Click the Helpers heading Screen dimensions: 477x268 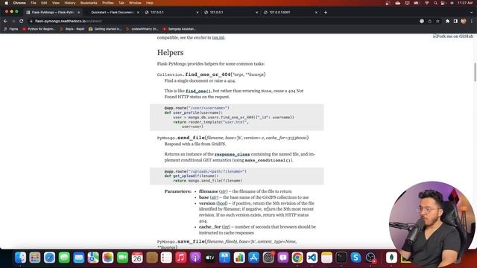[171, 53]
